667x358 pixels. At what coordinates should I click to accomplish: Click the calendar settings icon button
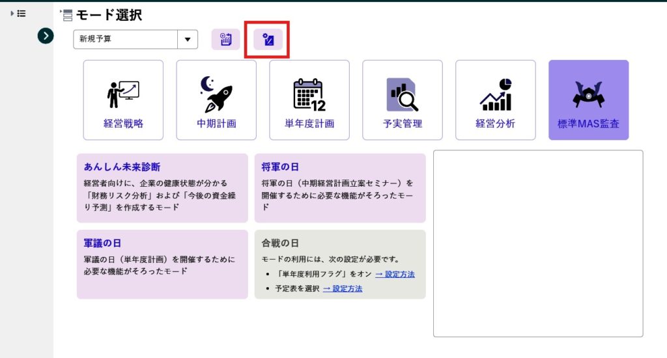pos(226,39)
